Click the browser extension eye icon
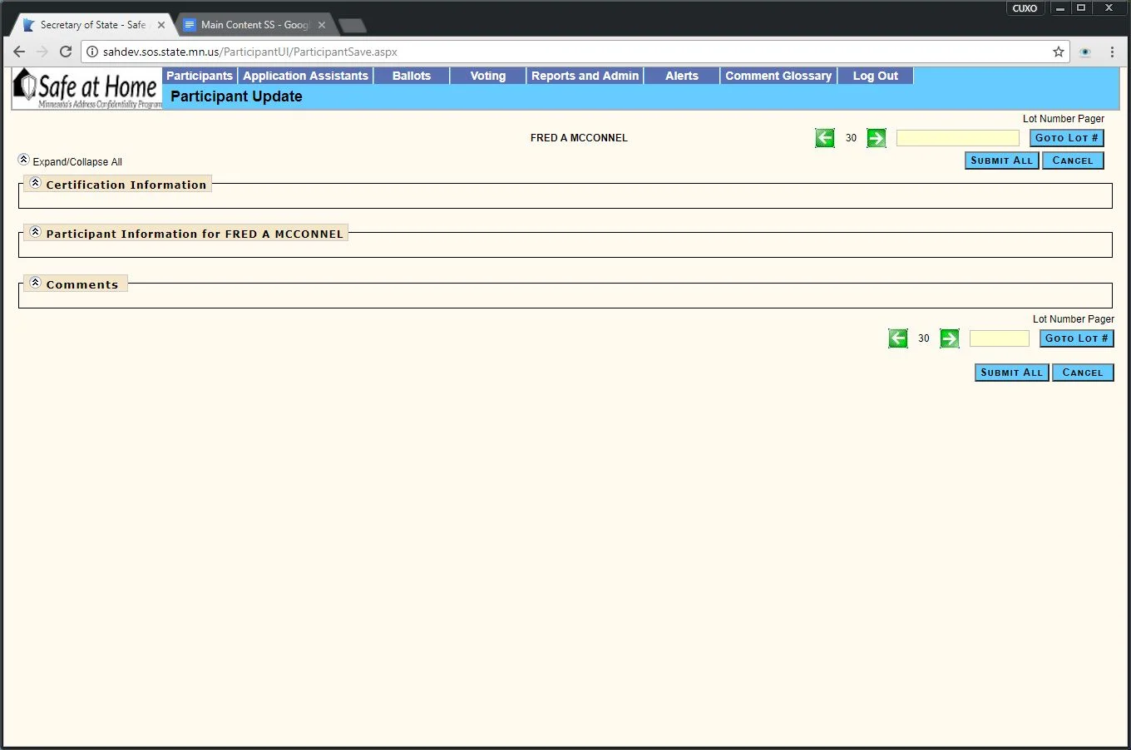Image resolution: width=1131 pixels, height=750 pixels. (x=1085, y=52)
